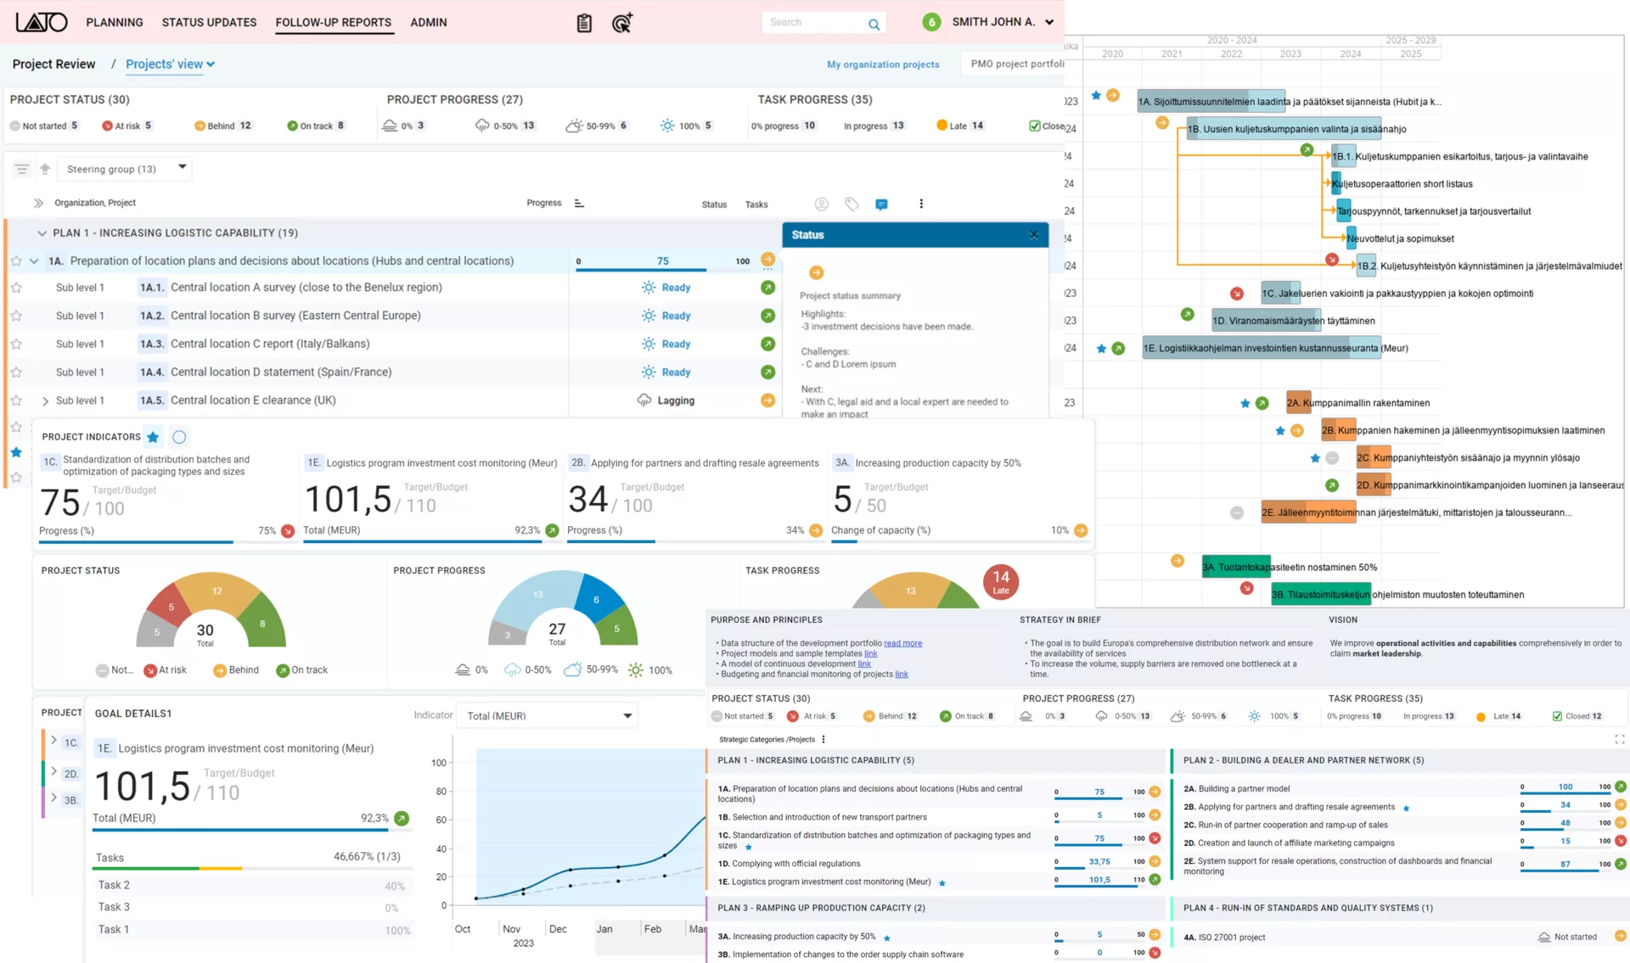
Task: Open the clipboard report icon
Action: tap(584, 23)
